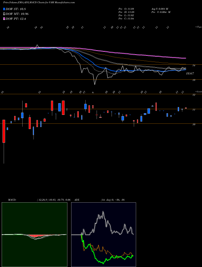Click the ADX '(14 day)' parameter values
The width and height of the screenshot is (202, 267).
point(113,200)
